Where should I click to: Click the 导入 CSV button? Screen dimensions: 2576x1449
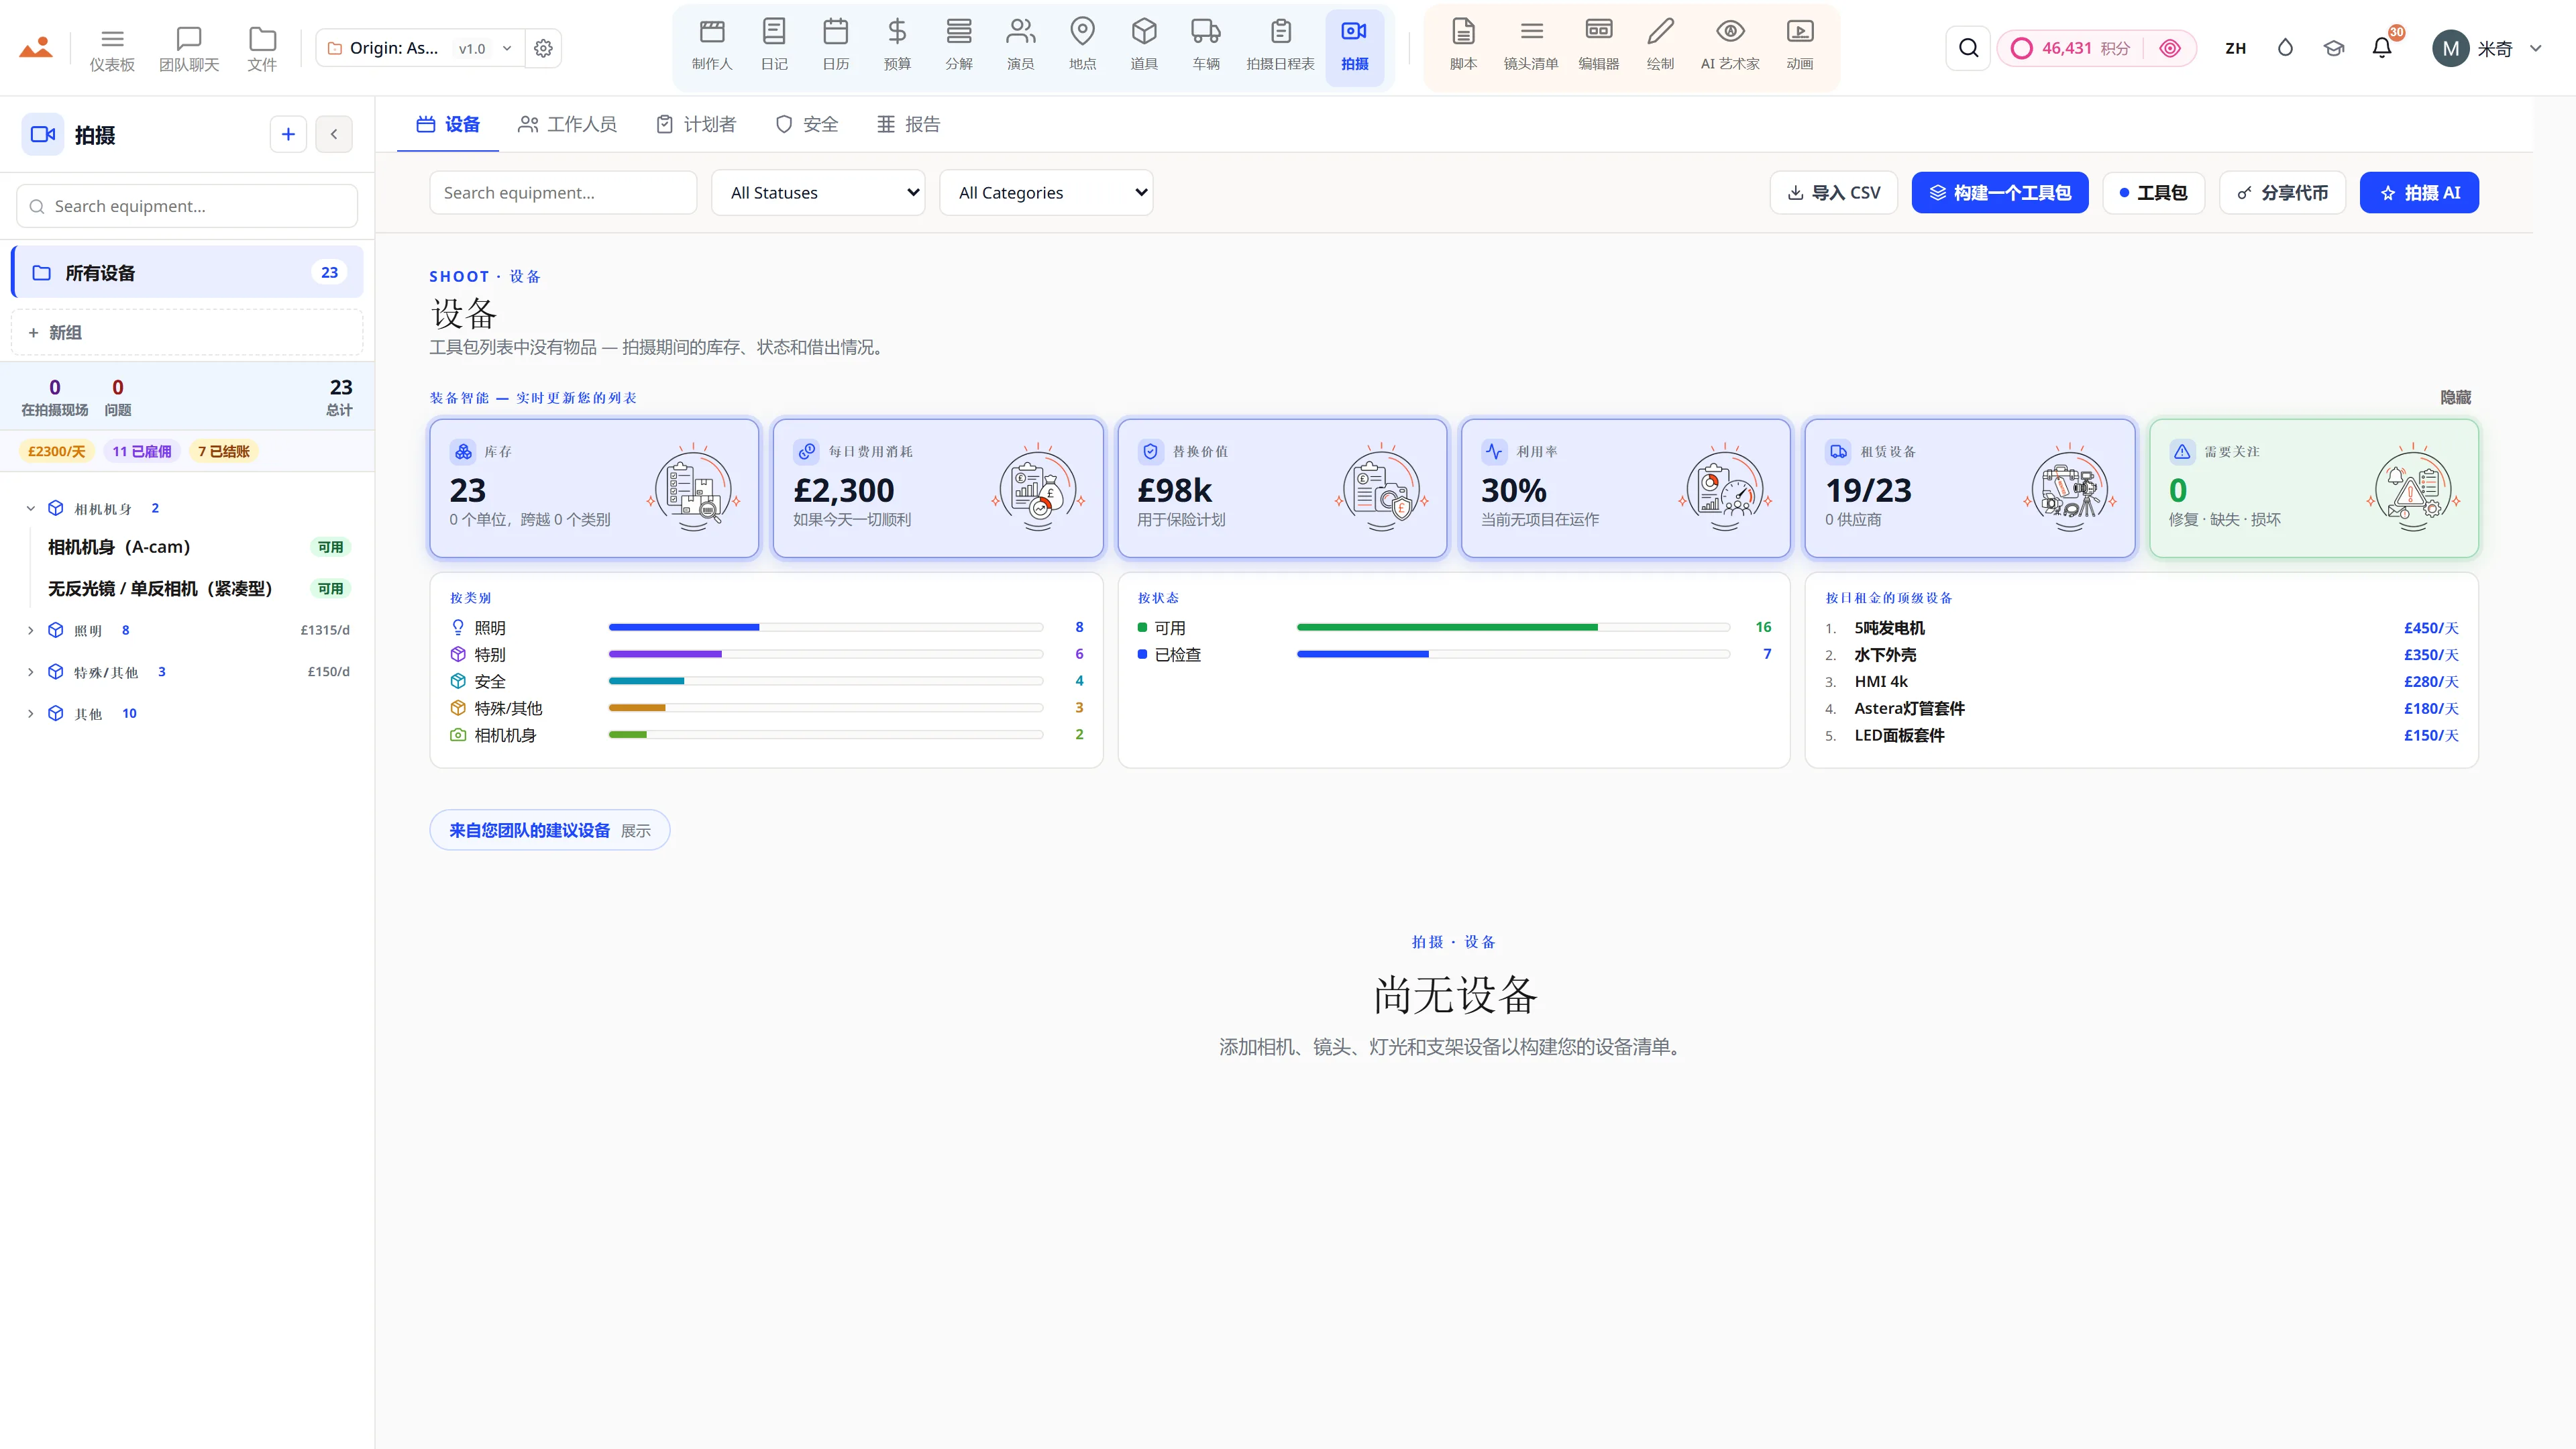click(1834, 193)
